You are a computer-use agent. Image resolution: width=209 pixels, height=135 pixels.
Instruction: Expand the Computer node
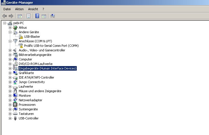[10, 60]
